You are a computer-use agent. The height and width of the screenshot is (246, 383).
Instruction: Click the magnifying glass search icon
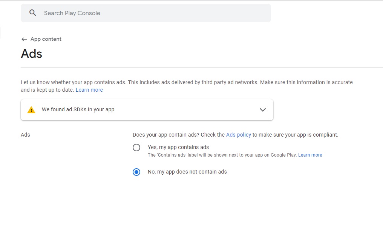pos(32,12)
